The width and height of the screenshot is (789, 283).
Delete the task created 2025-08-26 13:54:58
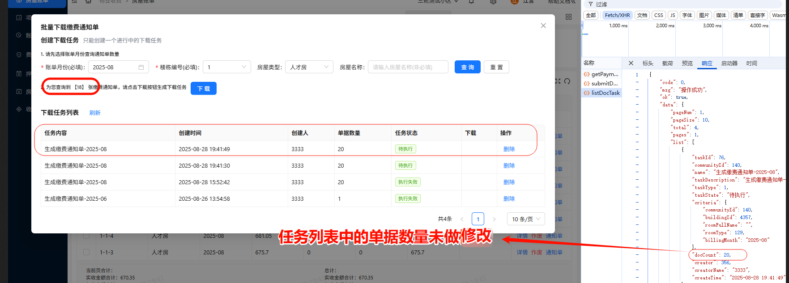click(x=509, y=199)
